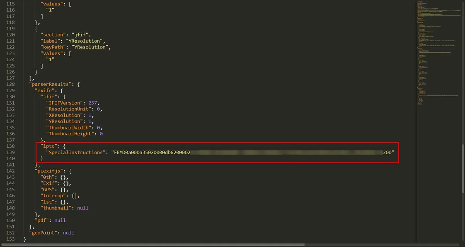Click the "iptc" key

point(50,146)
